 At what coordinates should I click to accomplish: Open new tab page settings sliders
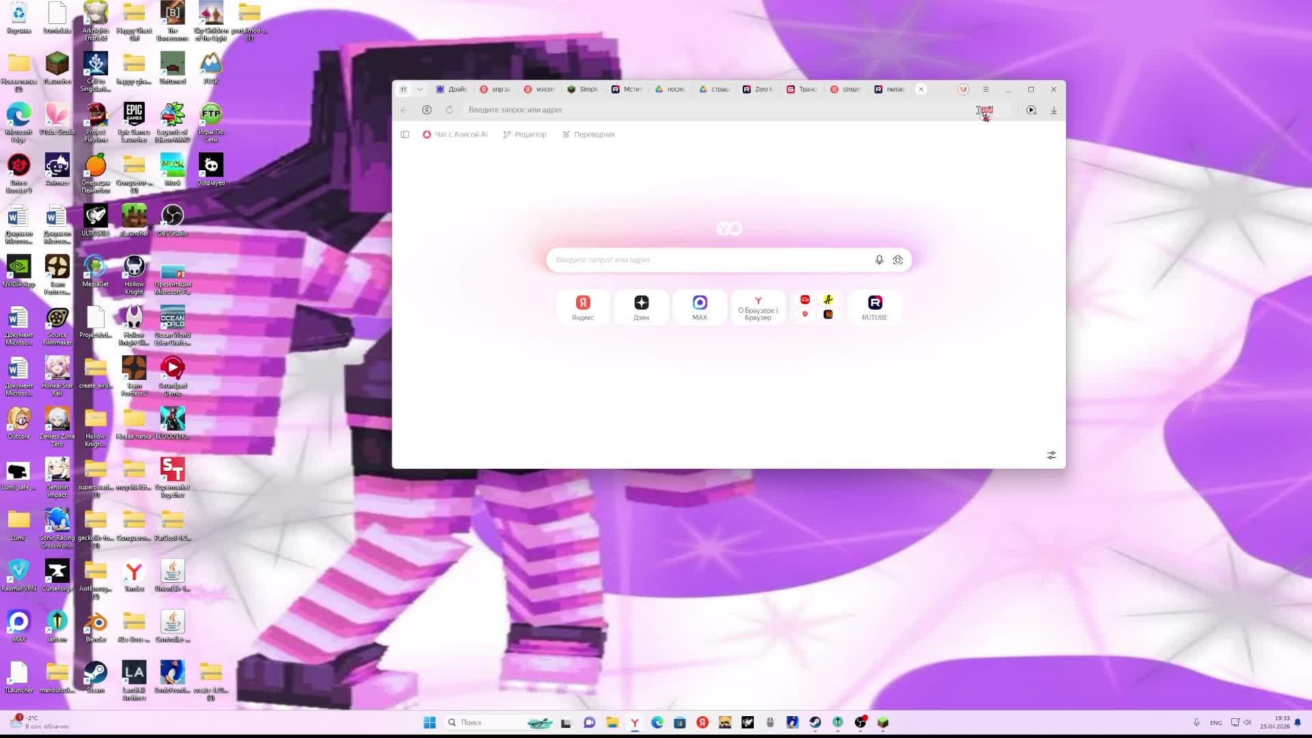(1052, 455)
